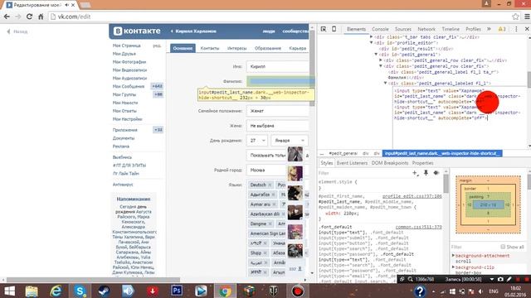This screenshot has height=298, width=531.
Task: Open the Event Listeners sidebar tab
Action: tap(352, 163)
